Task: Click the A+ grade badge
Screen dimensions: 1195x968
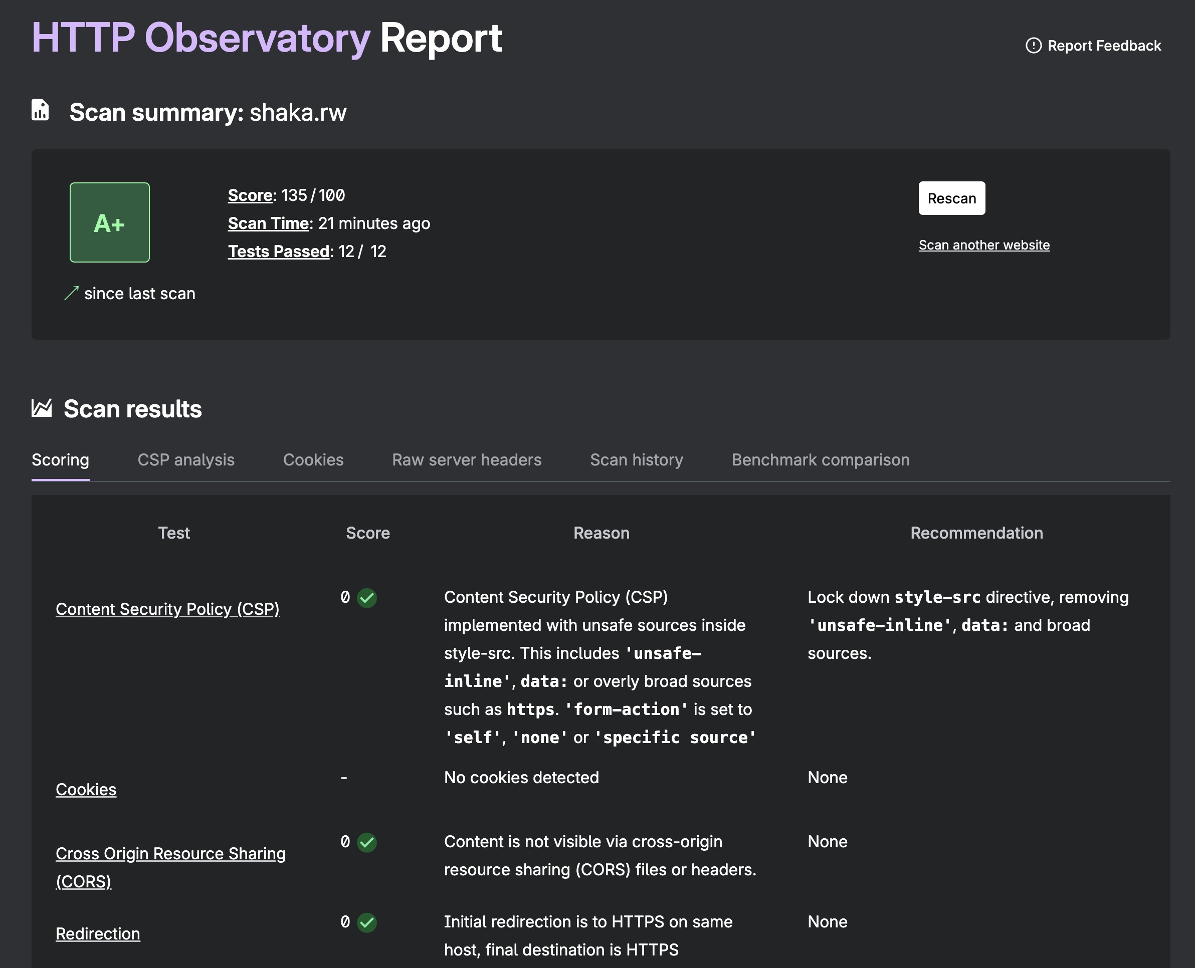Action: tap(109, 222)
